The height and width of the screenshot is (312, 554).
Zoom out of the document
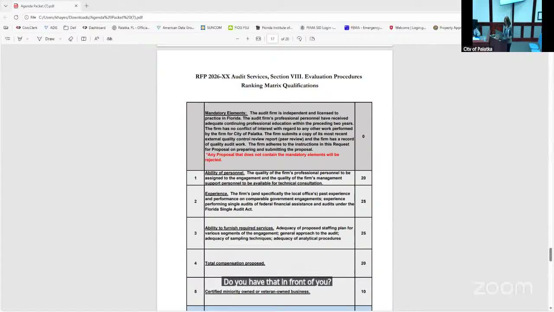point(237,39)
